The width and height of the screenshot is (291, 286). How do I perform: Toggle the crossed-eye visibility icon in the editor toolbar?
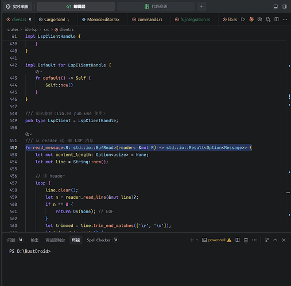point(259,19)
